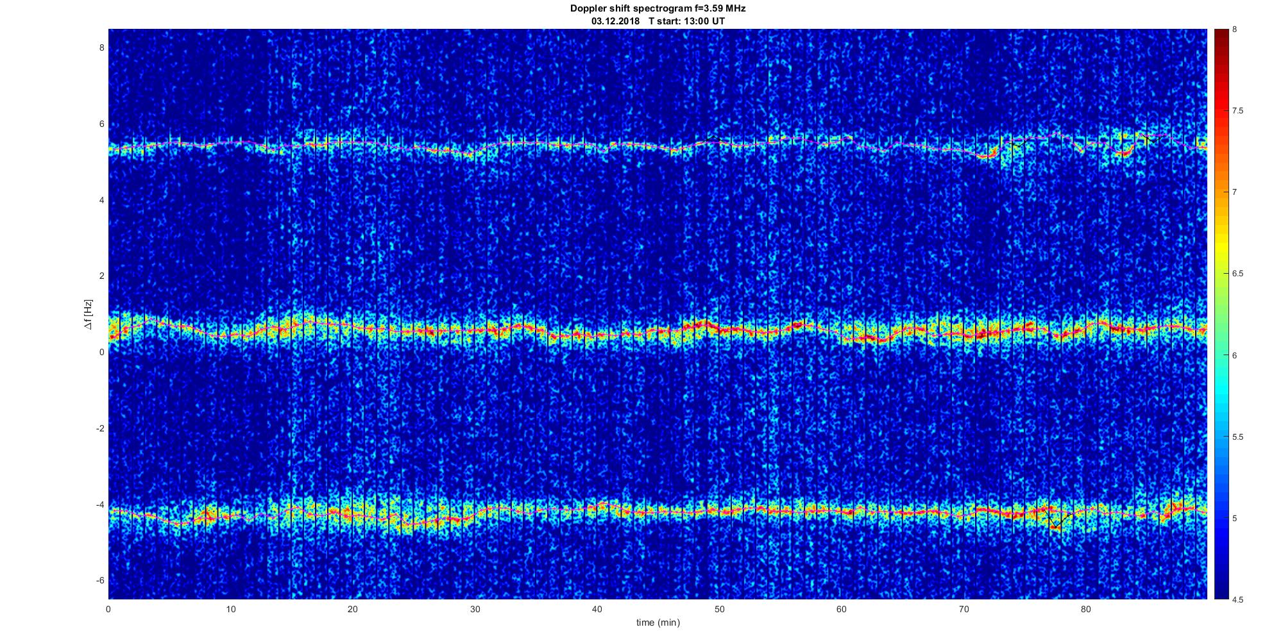The image size is (1283, 643).
Task: Click the y-axis label 'Δf [Hz]'
Action: tap(88, 314)
